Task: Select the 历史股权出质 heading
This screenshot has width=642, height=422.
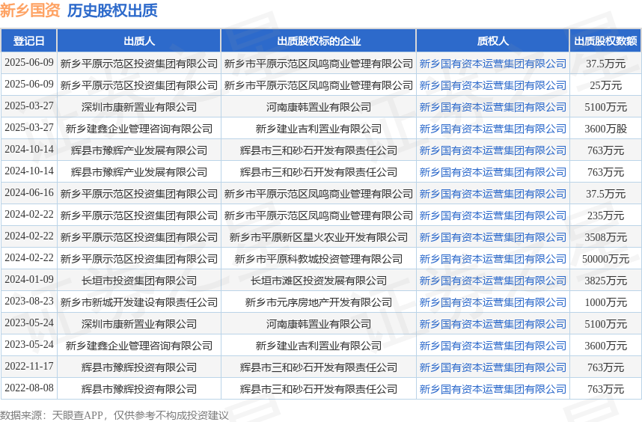Action: pos(112,10)
